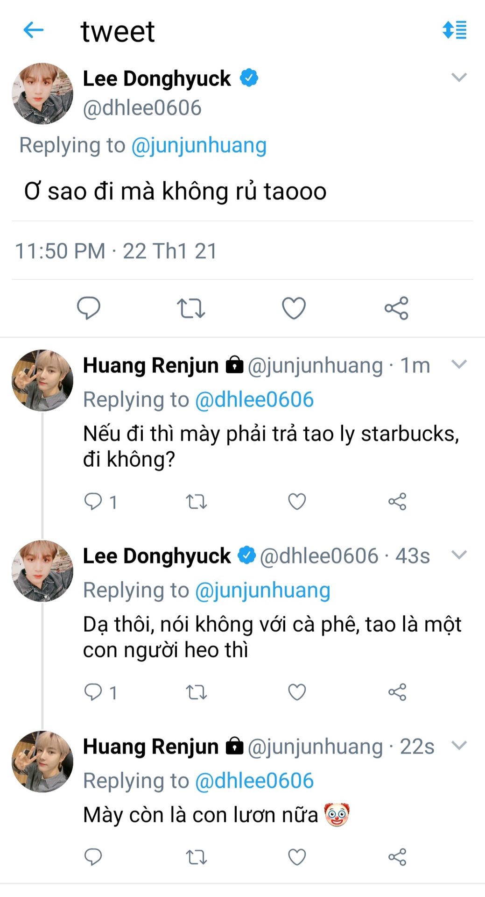Image resolution: width=485 pixels, height=897 pixels.
Task: Reply to the main Lee Donghyuck tweet
Action: pyautogui.click(x=88, y=308)
